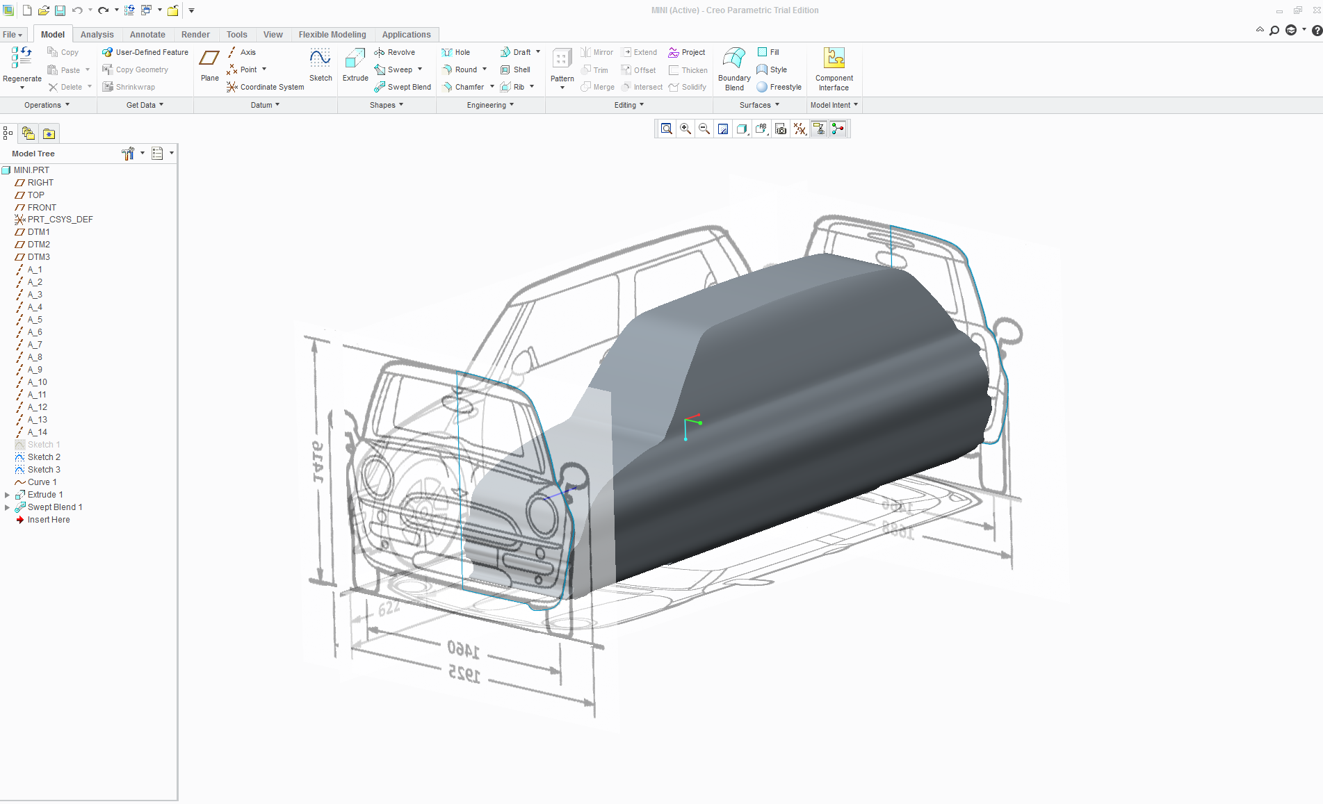Screen dimensions: 1323x804
Task: Switch to the Folder Browser panel tab
Action: coord(29,133)
